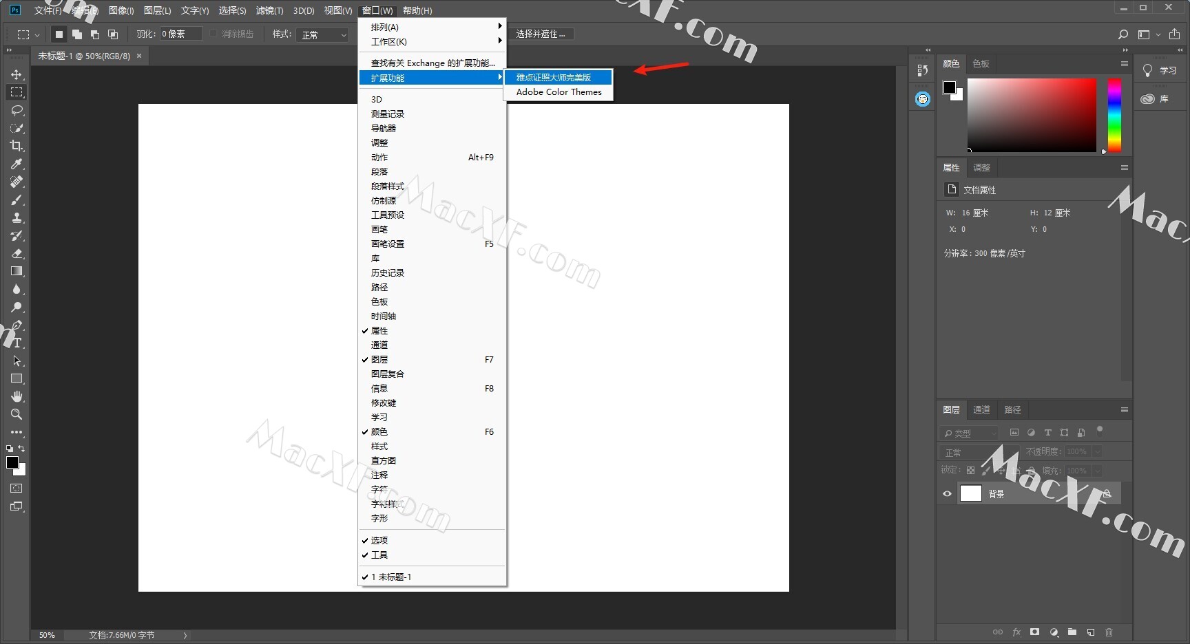Open the Properties panel flyout menu
Viewport: 1190px width, 644px height.
pos(1124,168)
